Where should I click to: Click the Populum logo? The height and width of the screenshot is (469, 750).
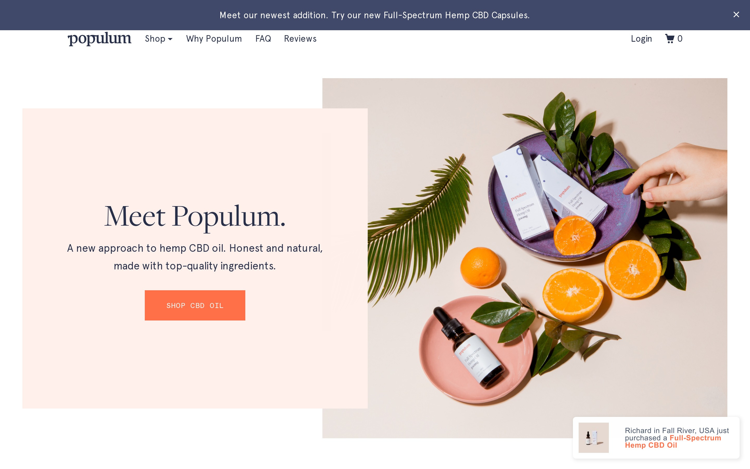[x=99, y=39]
